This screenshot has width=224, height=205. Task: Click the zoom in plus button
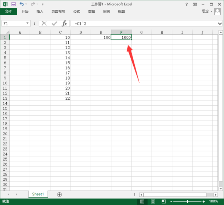pyautogui.click(x=203, y=202)
